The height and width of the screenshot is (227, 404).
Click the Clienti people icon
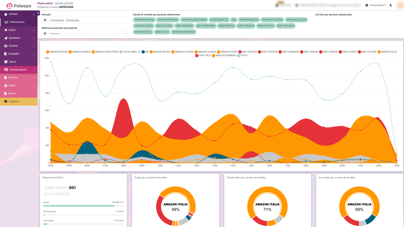(x=6, y=62)
